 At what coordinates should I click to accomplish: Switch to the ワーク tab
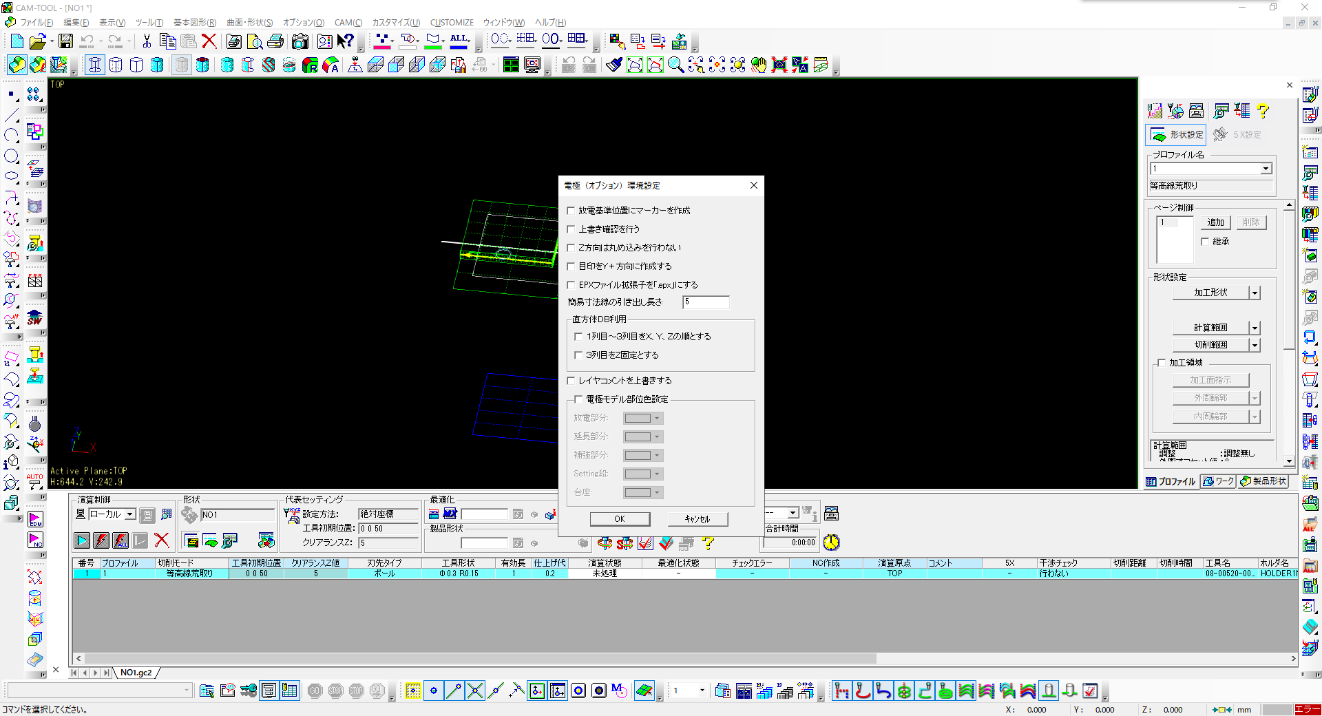point(1219,481)
